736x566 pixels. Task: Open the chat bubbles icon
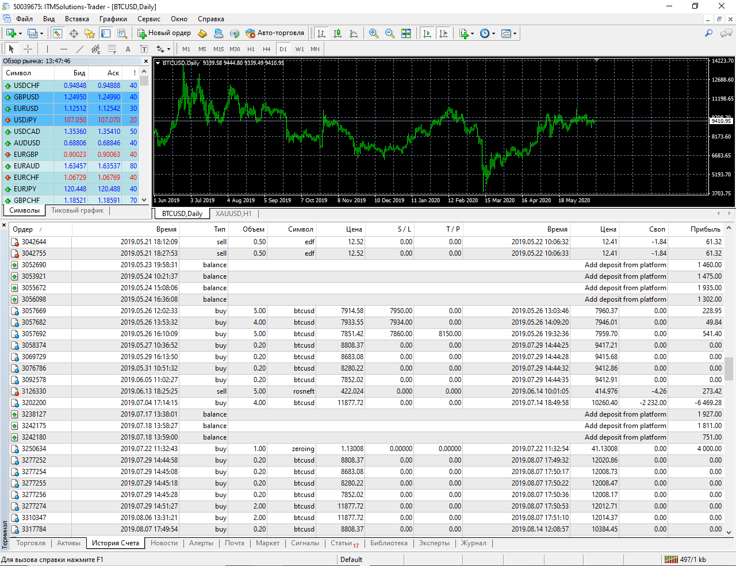pos(726,33)
